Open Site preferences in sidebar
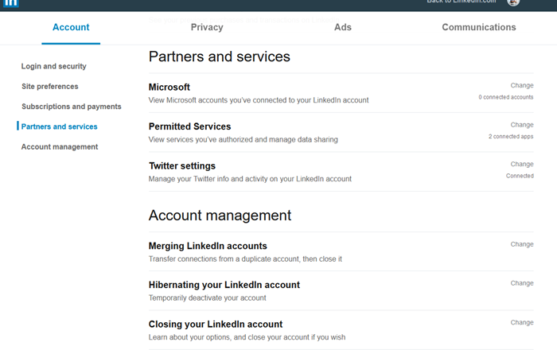Viewport: 557px width, 350px height. point(50,87)
